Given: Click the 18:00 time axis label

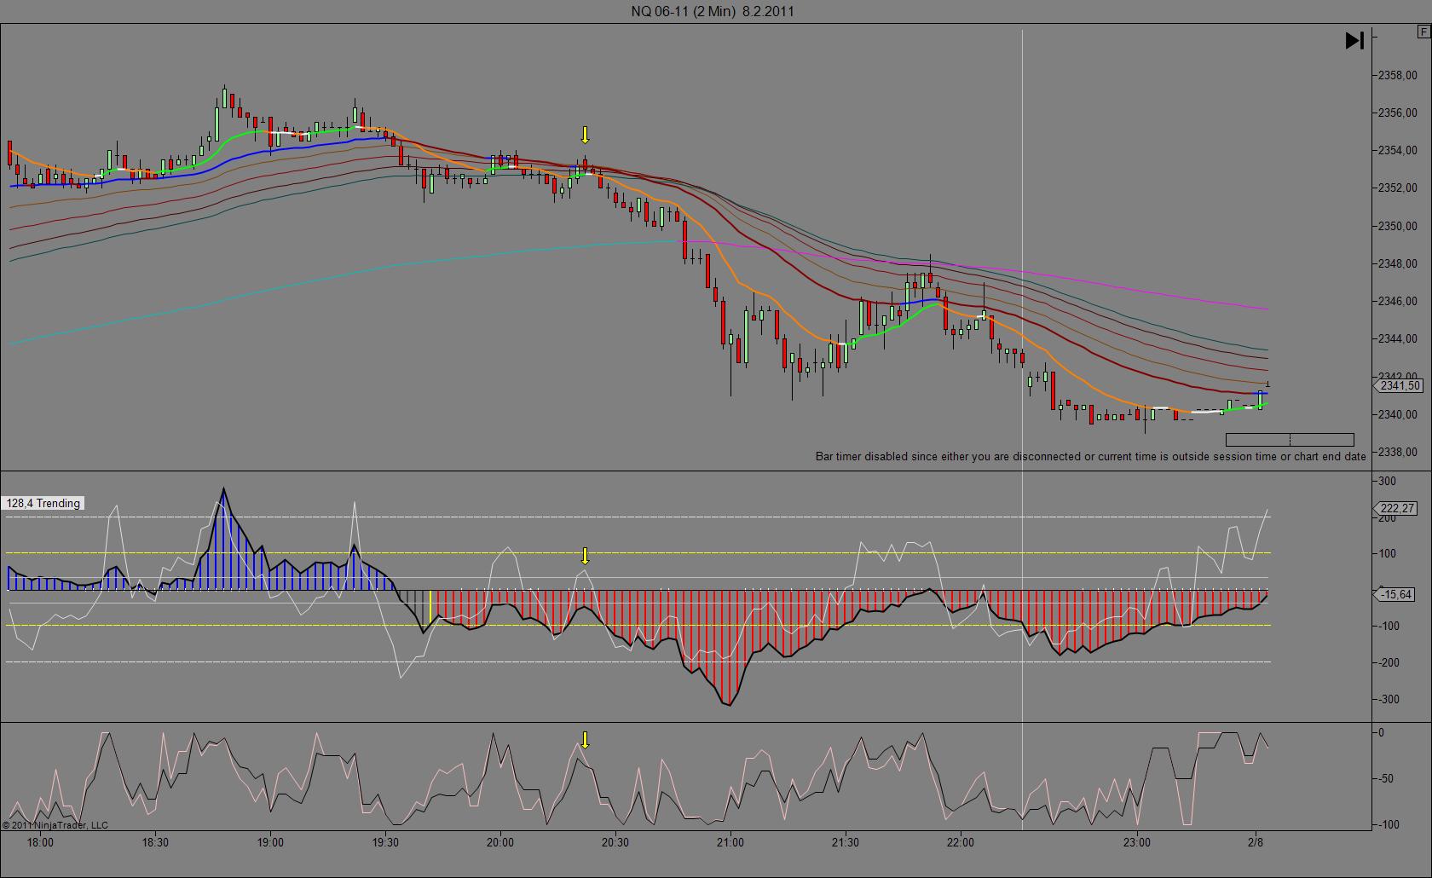Looking at the screenshot, I should [x=40, y=842].
